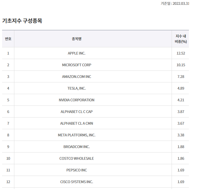
Task: Click the 1.86 weight value for Costco
Action: pyautogui.click(x=181, y=159)
